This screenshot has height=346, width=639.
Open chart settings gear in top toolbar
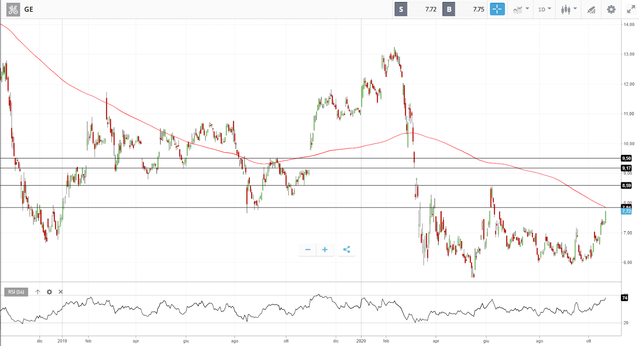coord(611,10)
